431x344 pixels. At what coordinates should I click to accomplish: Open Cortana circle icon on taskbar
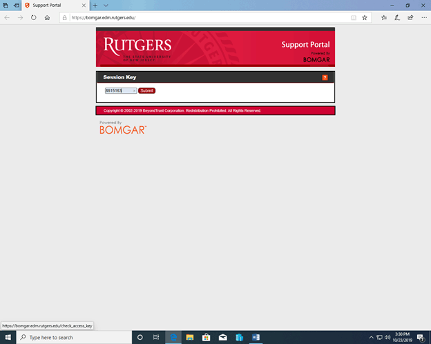(140, 337)
